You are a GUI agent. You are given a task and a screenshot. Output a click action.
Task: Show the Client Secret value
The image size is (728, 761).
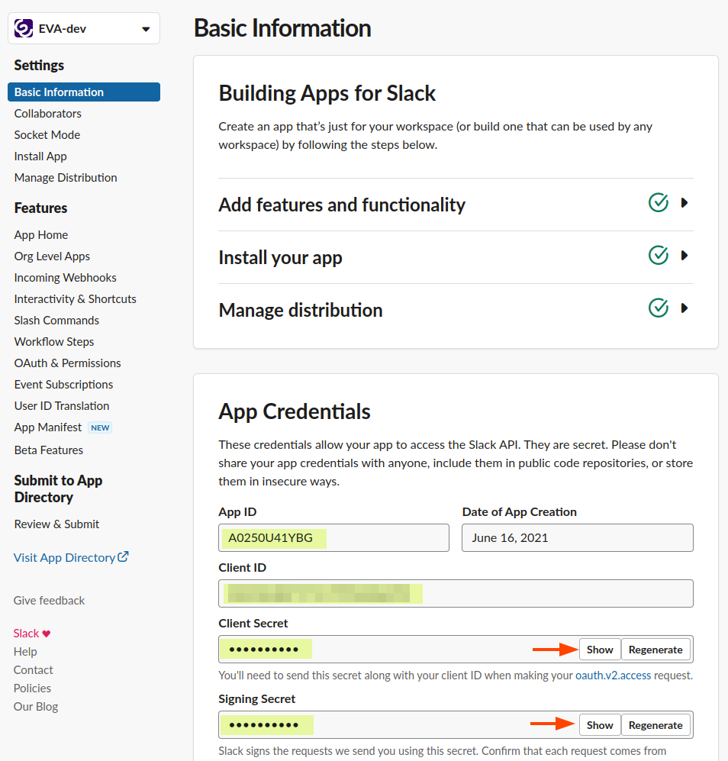(600, 650)
